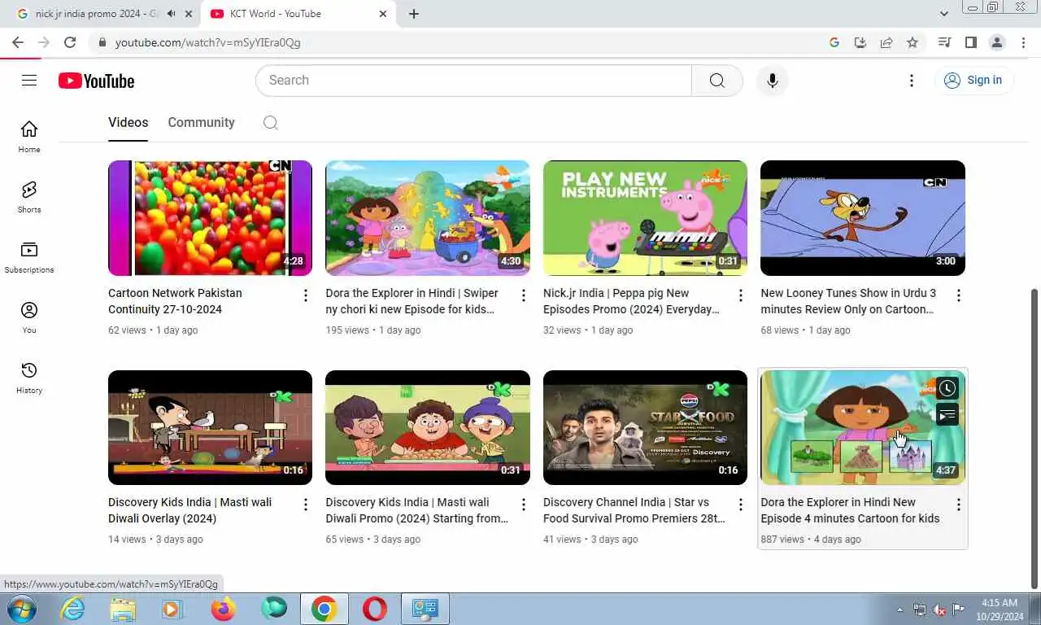Open Subscriptions in the sidebar
The image size is (1041, 625).
(29, 257)
